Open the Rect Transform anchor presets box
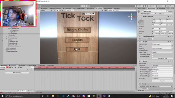The height and width of the screenshot is (98, 175). [141, 22]
